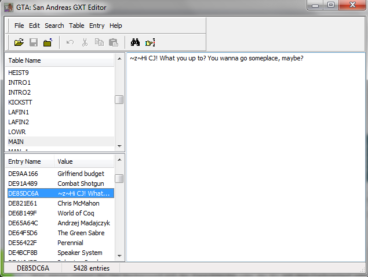Minimize the GXT Editor window
This screenshot has height=277, width=368.
point(315,5)
